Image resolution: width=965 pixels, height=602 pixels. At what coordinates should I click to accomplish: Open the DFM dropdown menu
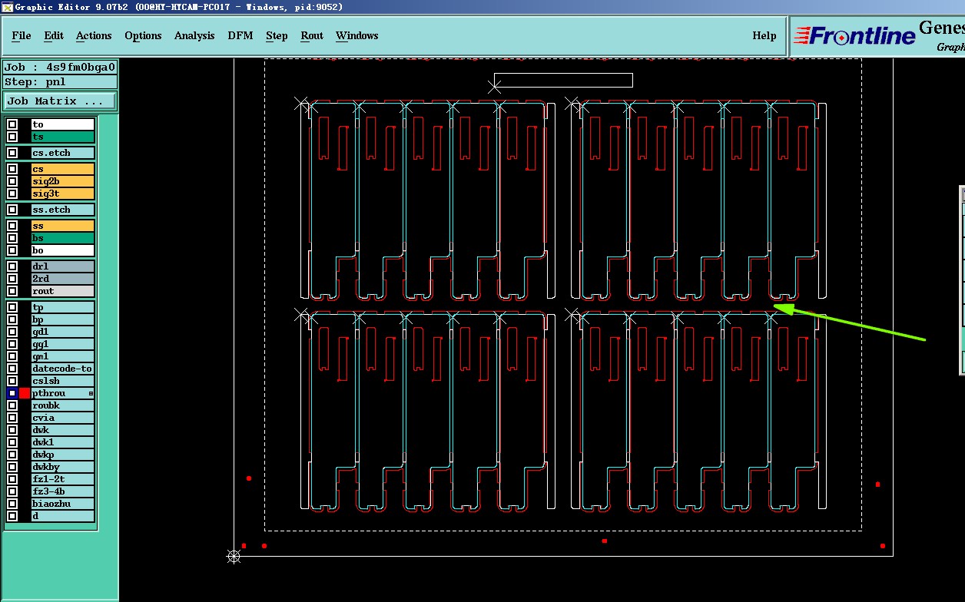click(240, 35)
